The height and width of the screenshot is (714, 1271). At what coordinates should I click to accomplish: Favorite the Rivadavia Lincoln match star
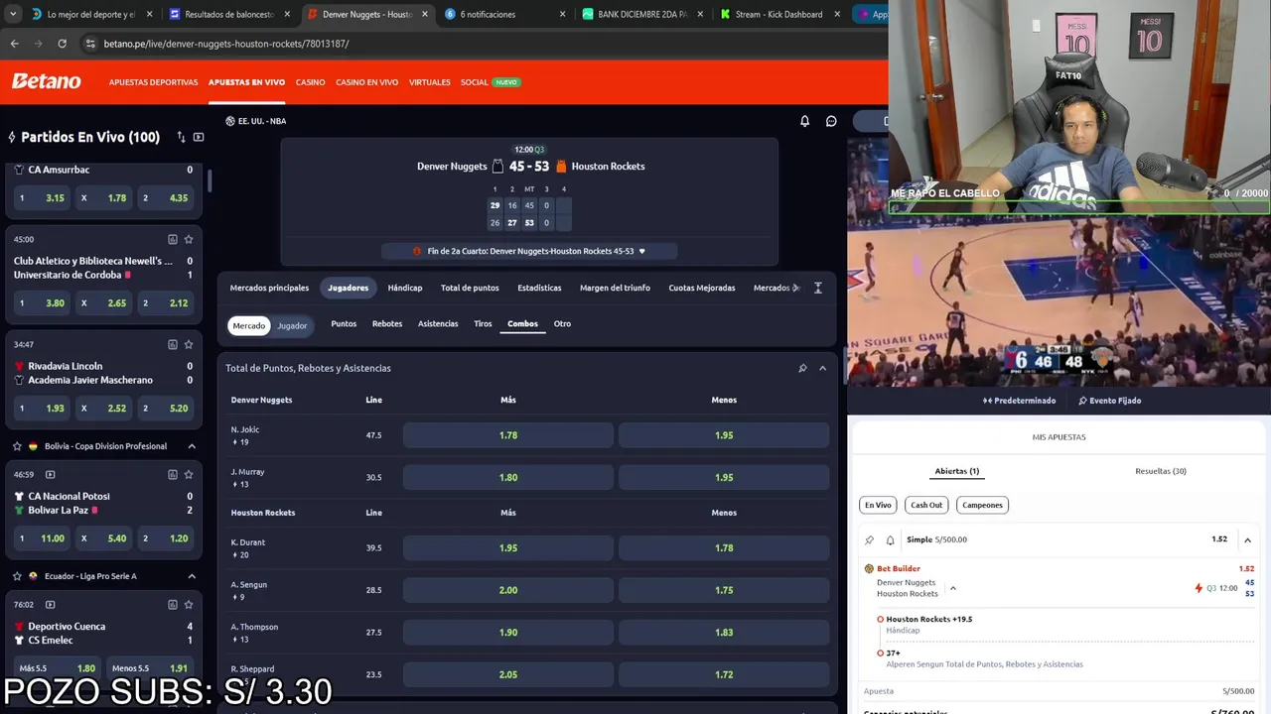click(189, 344)
